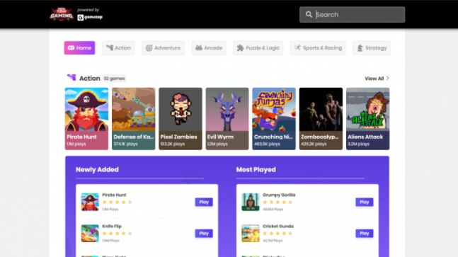Open the Cricket Gunda game icon
Viewport: 458px width, 257px height.
click(251, 233)
